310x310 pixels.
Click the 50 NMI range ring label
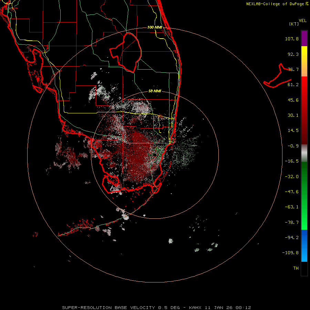coord(155,91)
